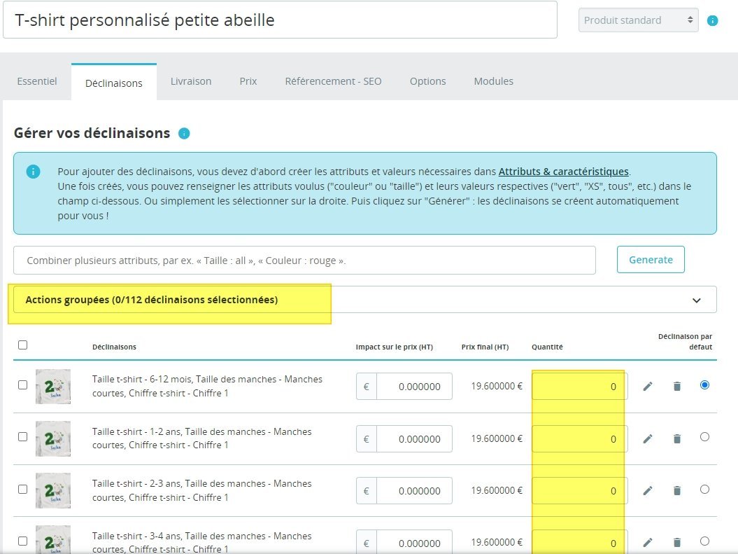Image resolution: width=738 pixels, height=554 pixels.
Task: Click the 6-12 mois t-shirt thumbnail
Action: click(53, 387)
